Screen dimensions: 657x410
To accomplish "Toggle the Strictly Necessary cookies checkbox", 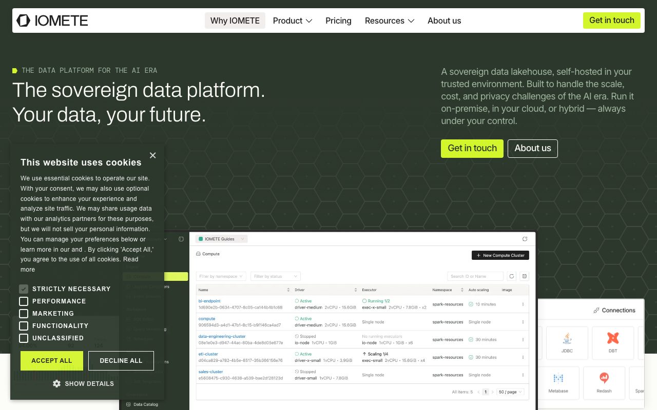I will [x=24, y=289].
